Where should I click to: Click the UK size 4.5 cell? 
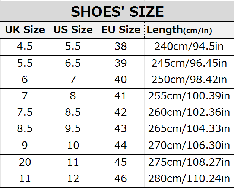point(25,47)
